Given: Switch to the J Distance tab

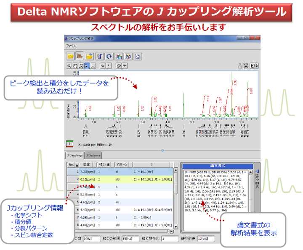Looking at the screenshot, I should pos(93,155).
